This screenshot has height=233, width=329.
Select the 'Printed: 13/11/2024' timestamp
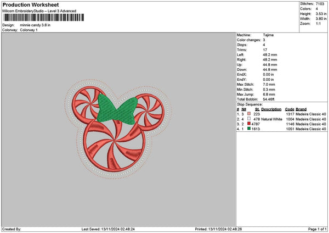pos(218,229)
